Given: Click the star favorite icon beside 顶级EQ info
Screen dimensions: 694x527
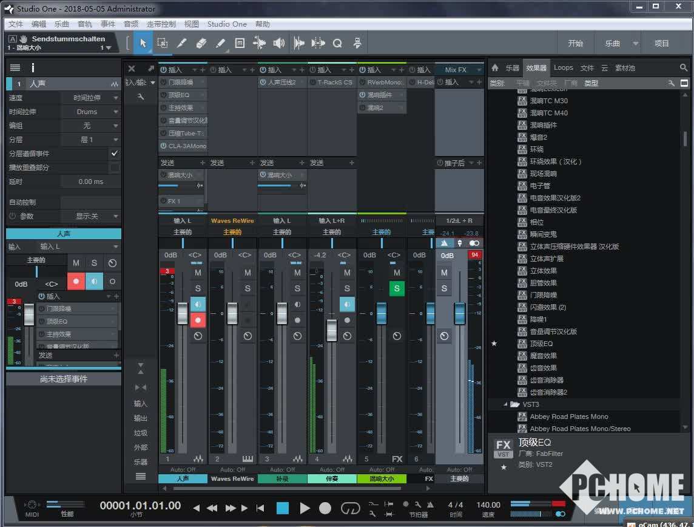Looking at the screenshot, I should 504,467.
